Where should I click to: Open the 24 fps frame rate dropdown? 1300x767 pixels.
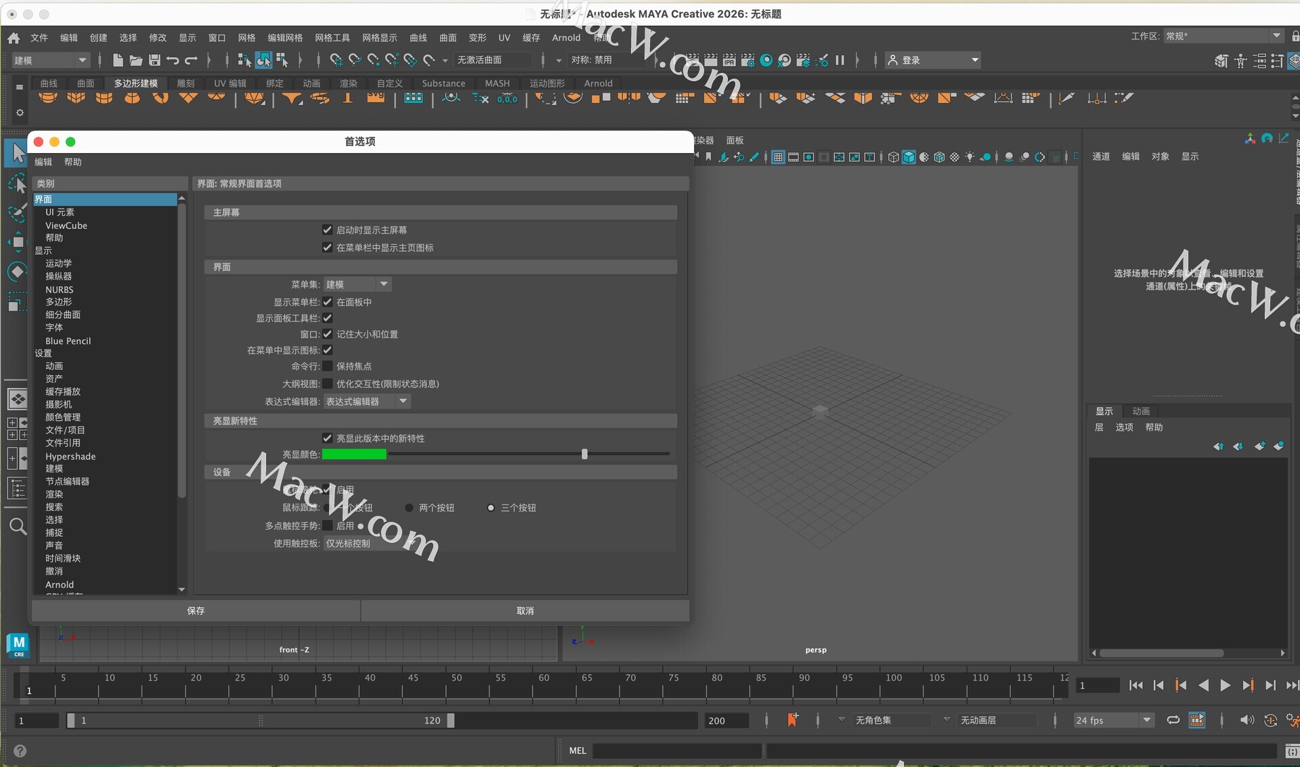pos(1113,720)
